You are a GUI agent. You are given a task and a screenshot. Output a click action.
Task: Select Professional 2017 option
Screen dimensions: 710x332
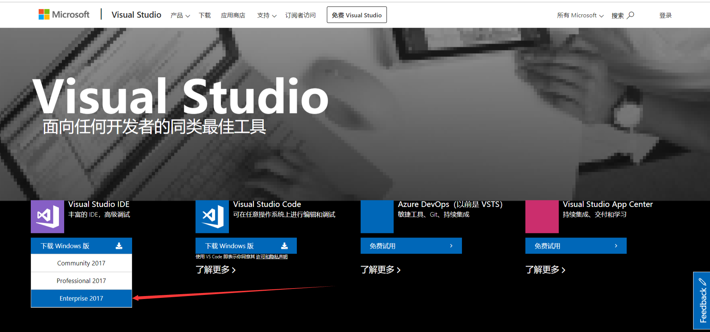pos(81,281)
